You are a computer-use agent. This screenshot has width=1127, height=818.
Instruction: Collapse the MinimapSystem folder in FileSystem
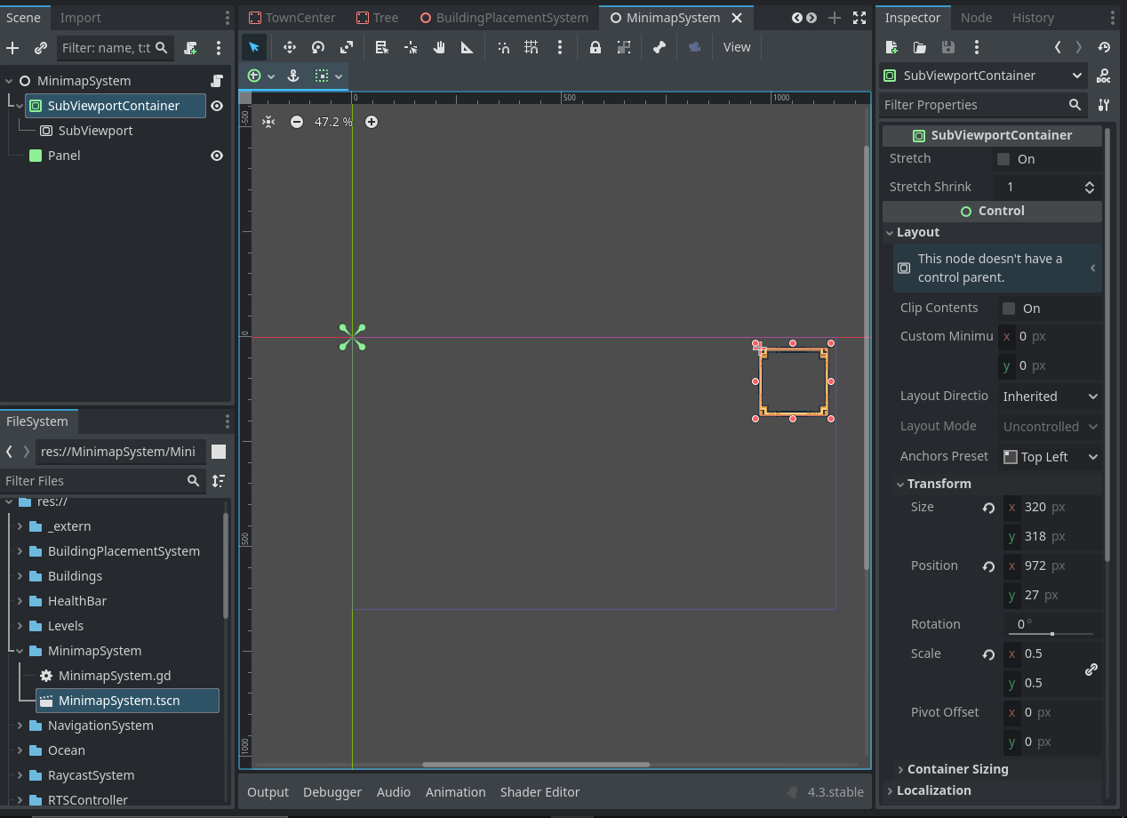(x=20, y=651)
